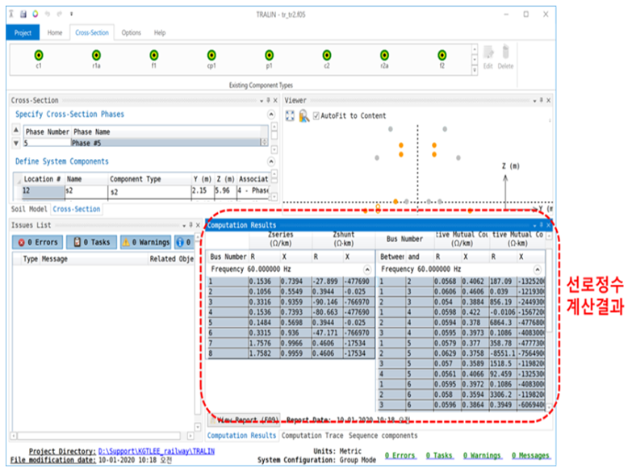Click the fit-to-window icon in Viewer
The image size is (632, 472).
click(x=290, y=115)
